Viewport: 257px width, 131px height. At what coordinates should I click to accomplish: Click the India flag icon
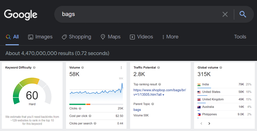(x=199, y=85)
